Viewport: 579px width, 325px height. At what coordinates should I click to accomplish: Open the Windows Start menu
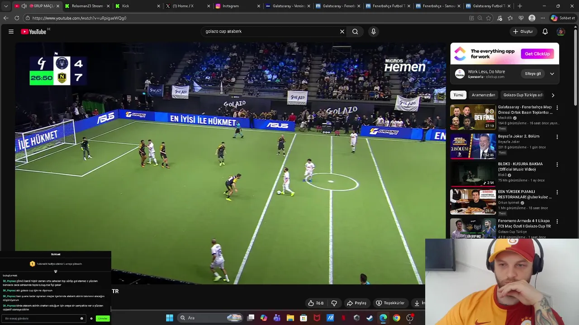[x=170, y=318]
